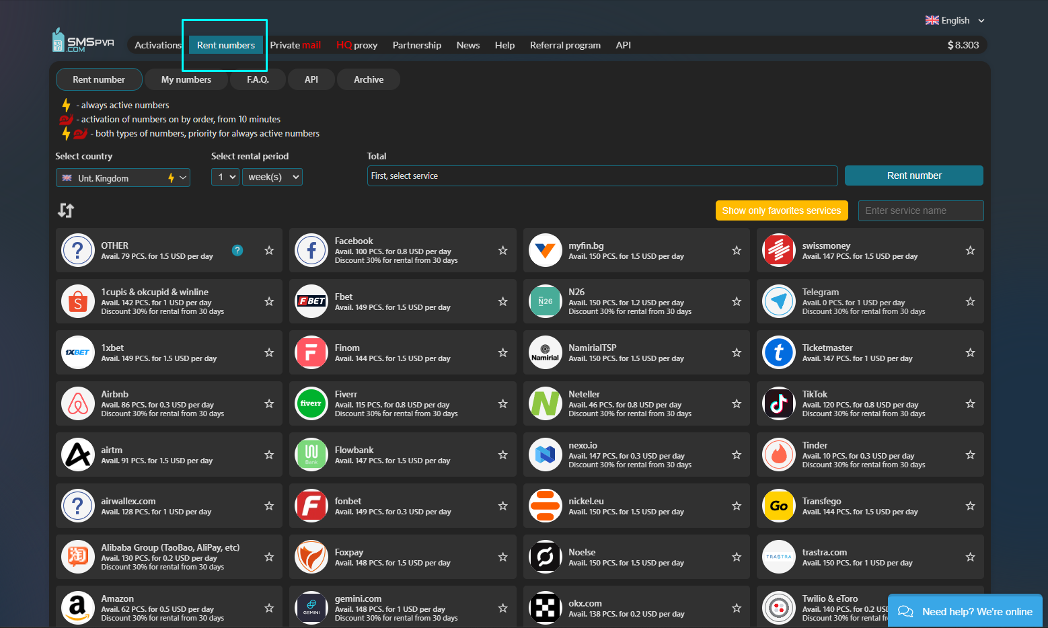1048x628 pixels.
Task: Open the Referral program page
Action: 565,45
